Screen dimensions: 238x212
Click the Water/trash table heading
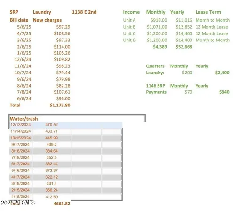[x=24, y=119]
